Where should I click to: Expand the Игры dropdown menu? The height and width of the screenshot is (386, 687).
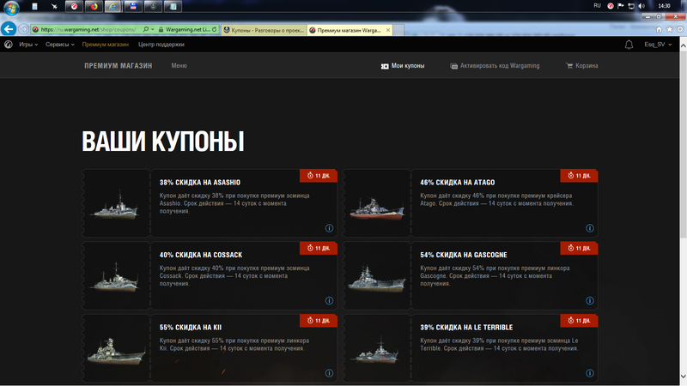[28, 45]
